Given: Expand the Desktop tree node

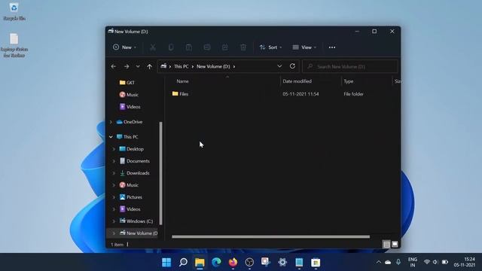Looking at the screenshot, I should tap(114, 149).
